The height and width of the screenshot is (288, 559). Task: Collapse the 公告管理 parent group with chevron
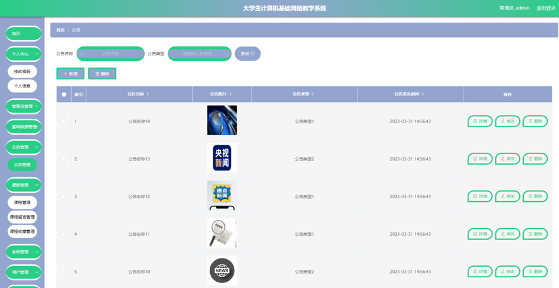23,147
